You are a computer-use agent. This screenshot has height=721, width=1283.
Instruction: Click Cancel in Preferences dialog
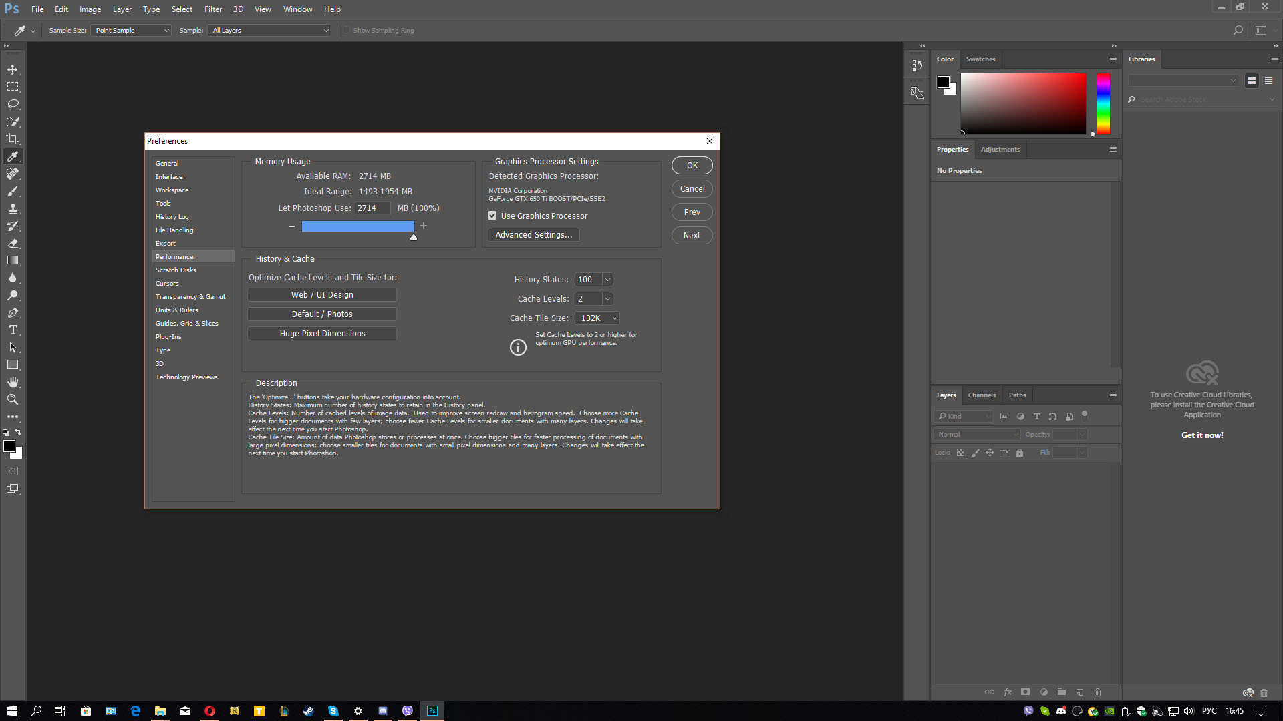(x=692, y=189)
